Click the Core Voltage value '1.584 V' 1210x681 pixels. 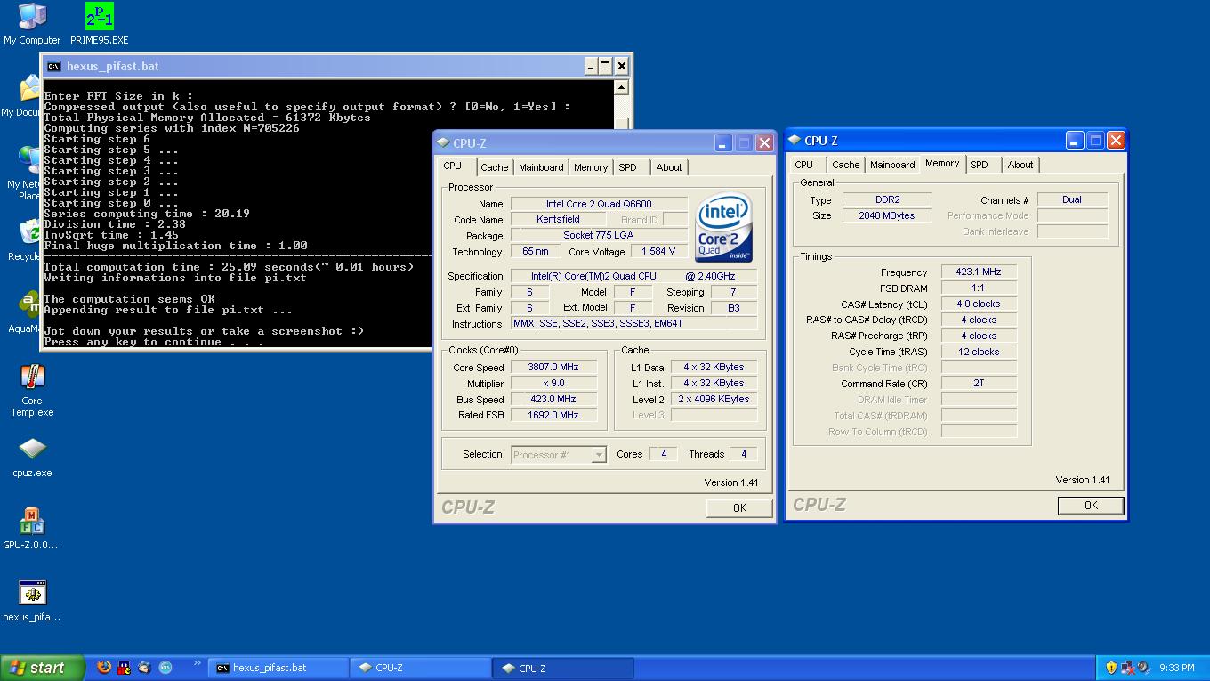pyautogui.click(x=658, y=251)
